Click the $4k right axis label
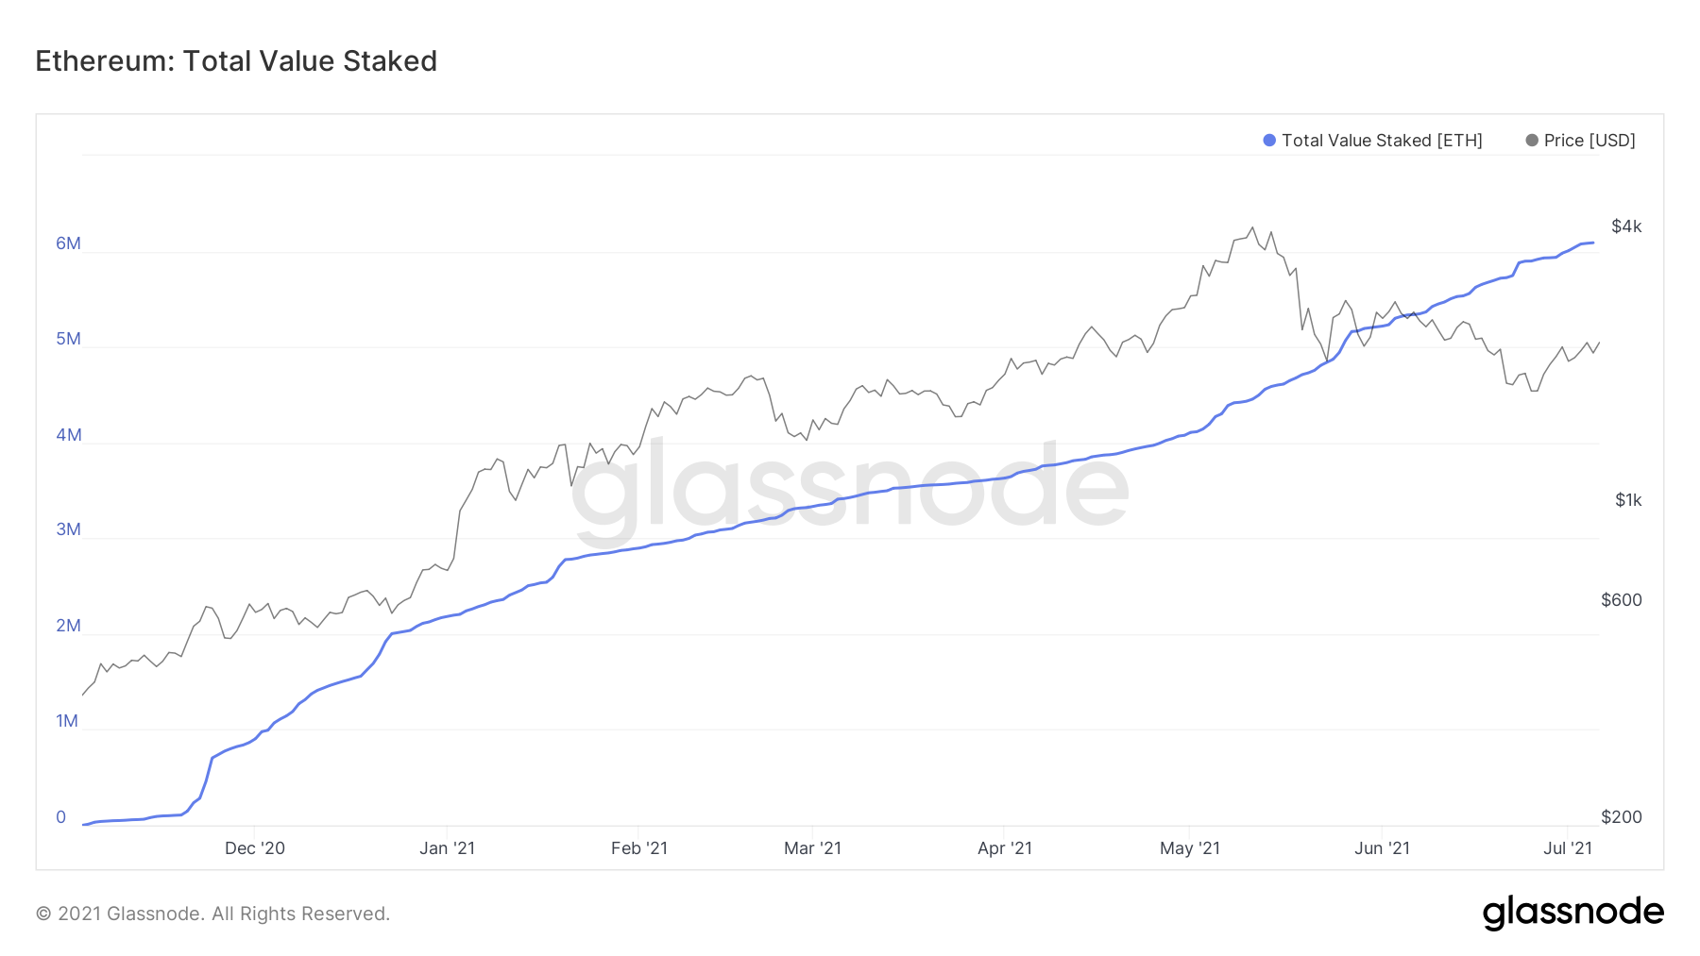Screen dimensions: 1700x956 point(1626,226)
